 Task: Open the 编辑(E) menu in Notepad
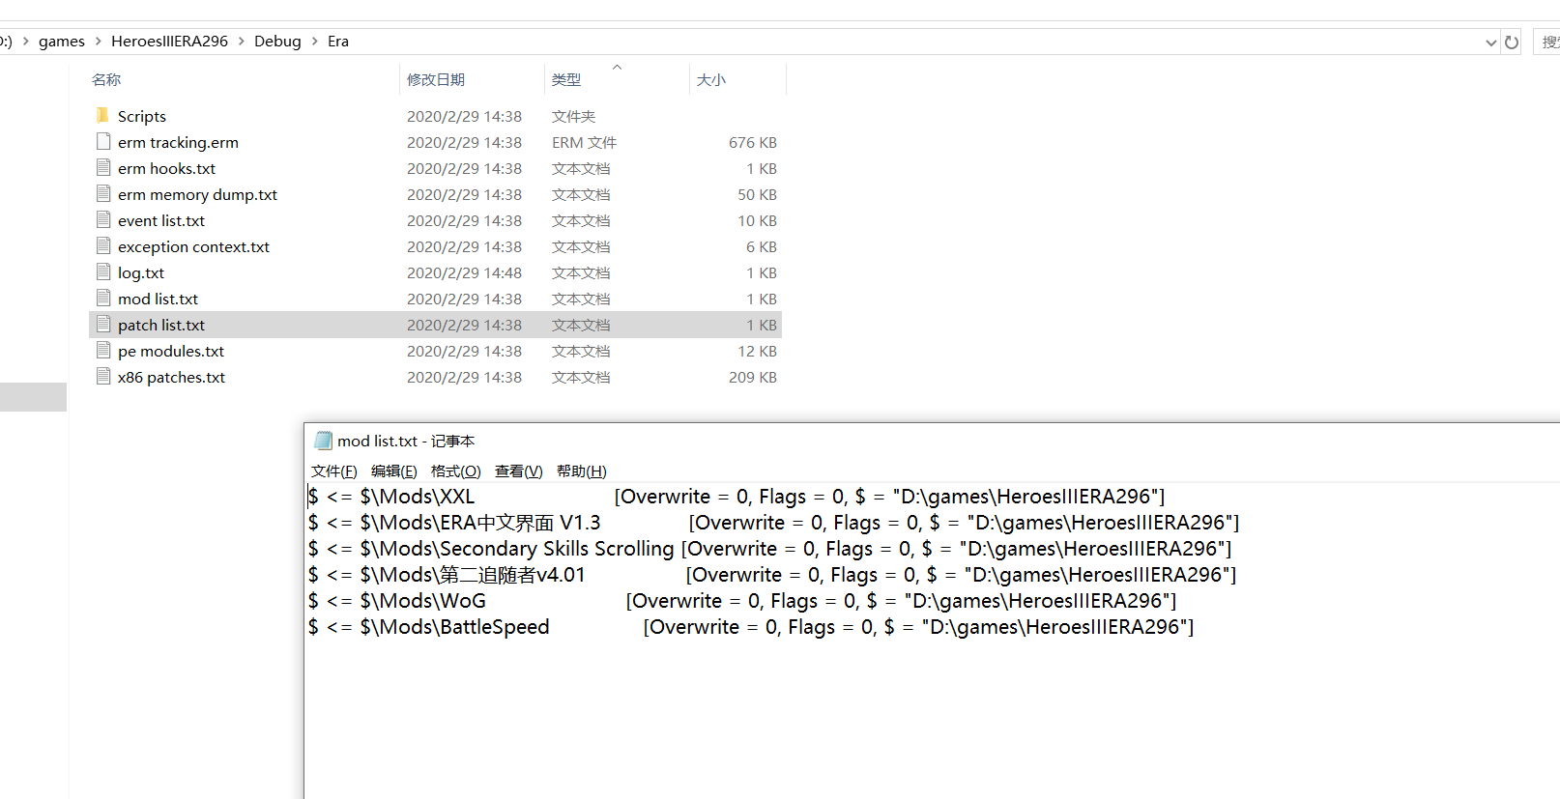coord(394,471)
